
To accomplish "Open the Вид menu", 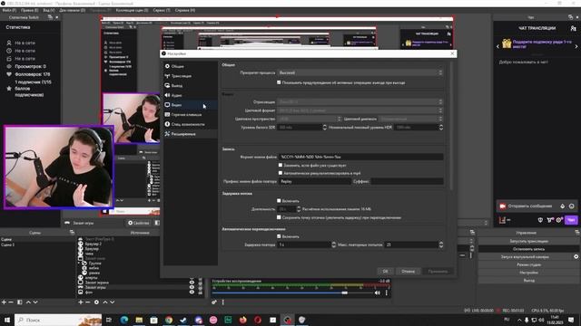I will 48,10.
